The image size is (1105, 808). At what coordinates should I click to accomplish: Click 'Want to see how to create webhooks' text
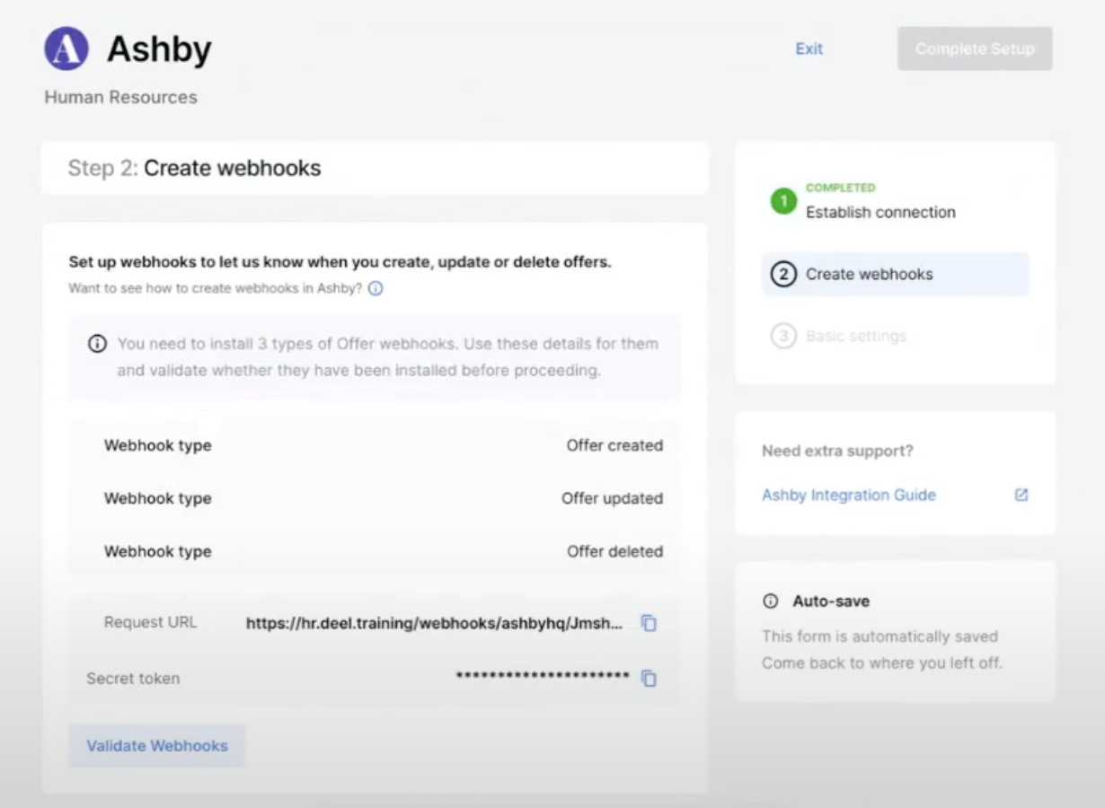coord(216,289)
